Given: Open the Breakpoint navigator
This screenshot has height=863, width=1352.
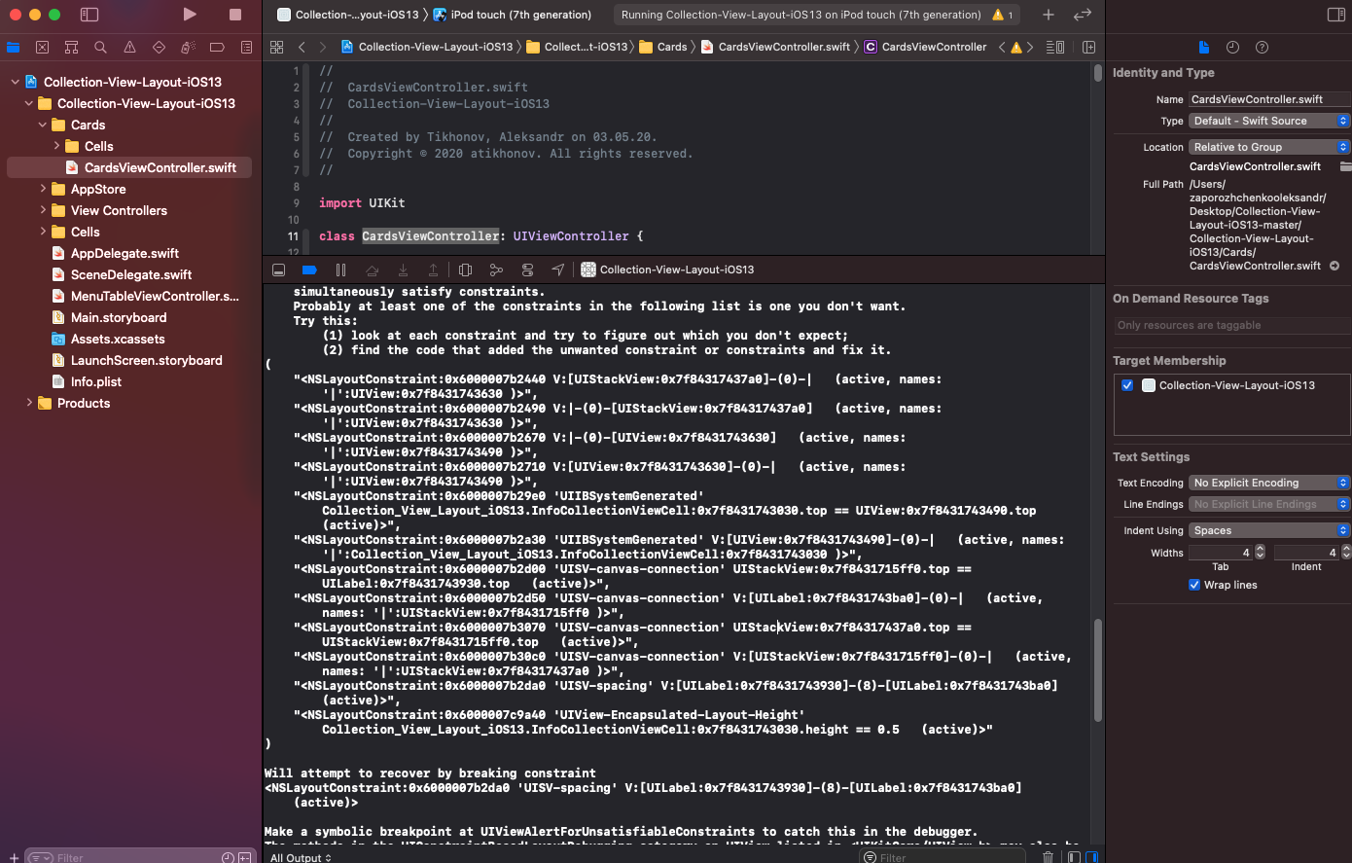Looking at the screenshot, I should 217,47.
